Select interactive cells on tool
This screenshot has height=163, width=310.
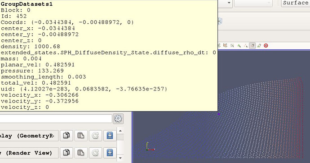tap(239, 46)
